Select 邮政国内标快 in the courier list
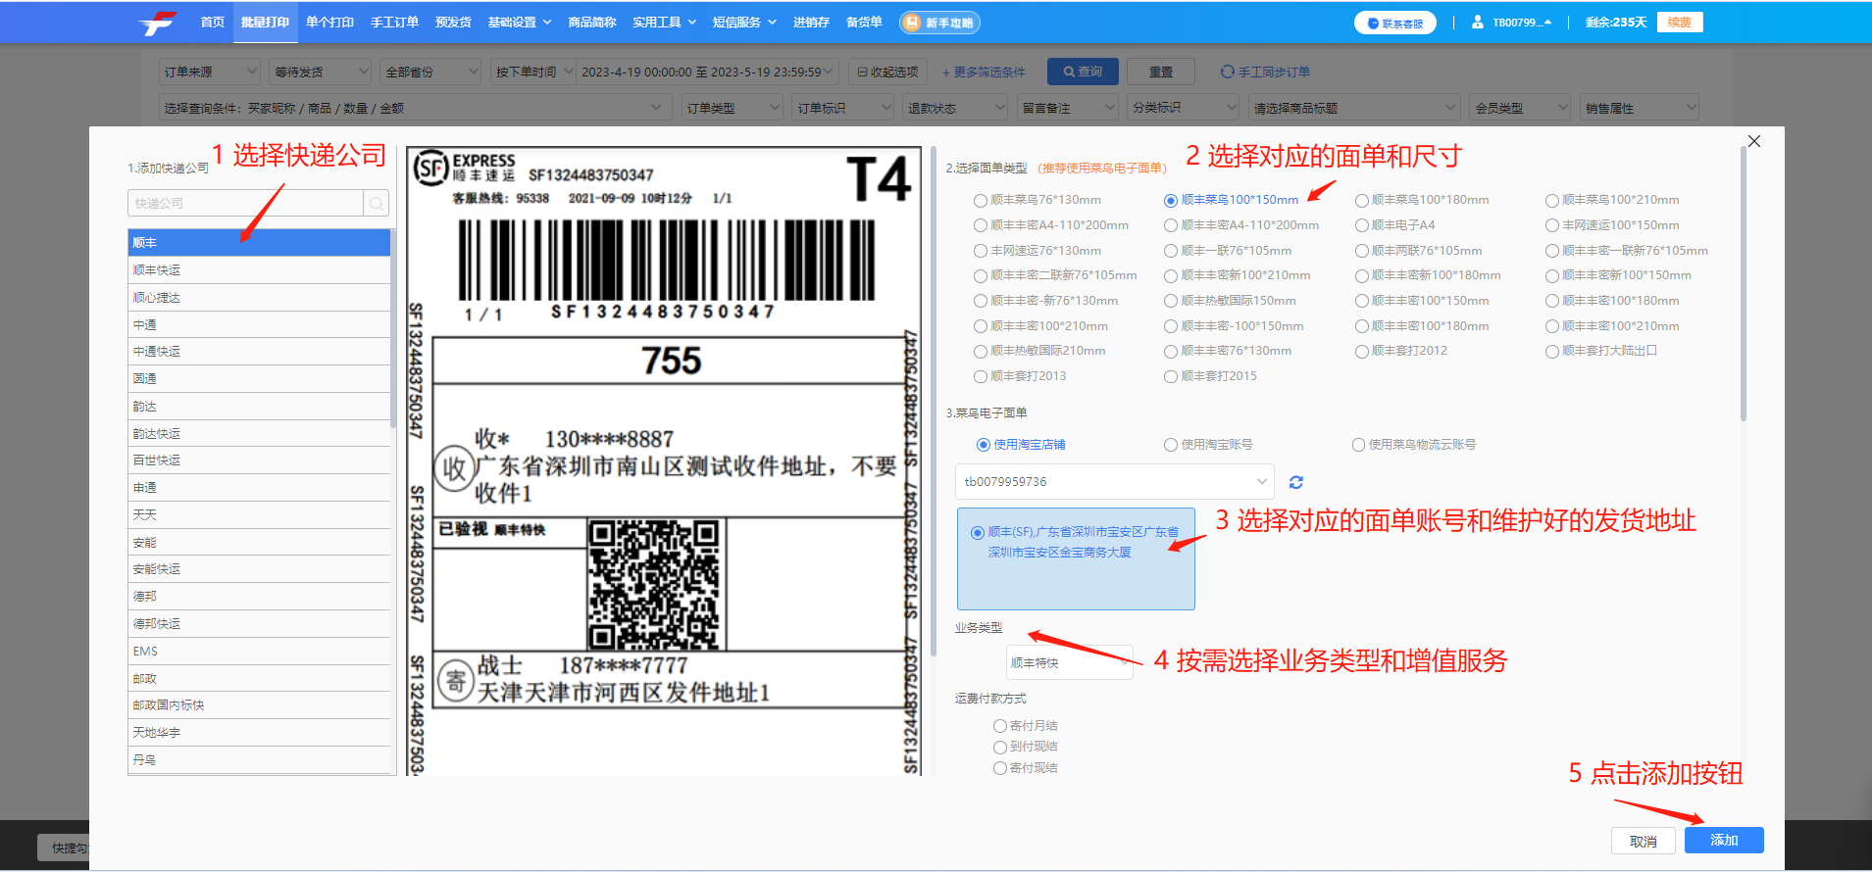 tap(259, 705)
